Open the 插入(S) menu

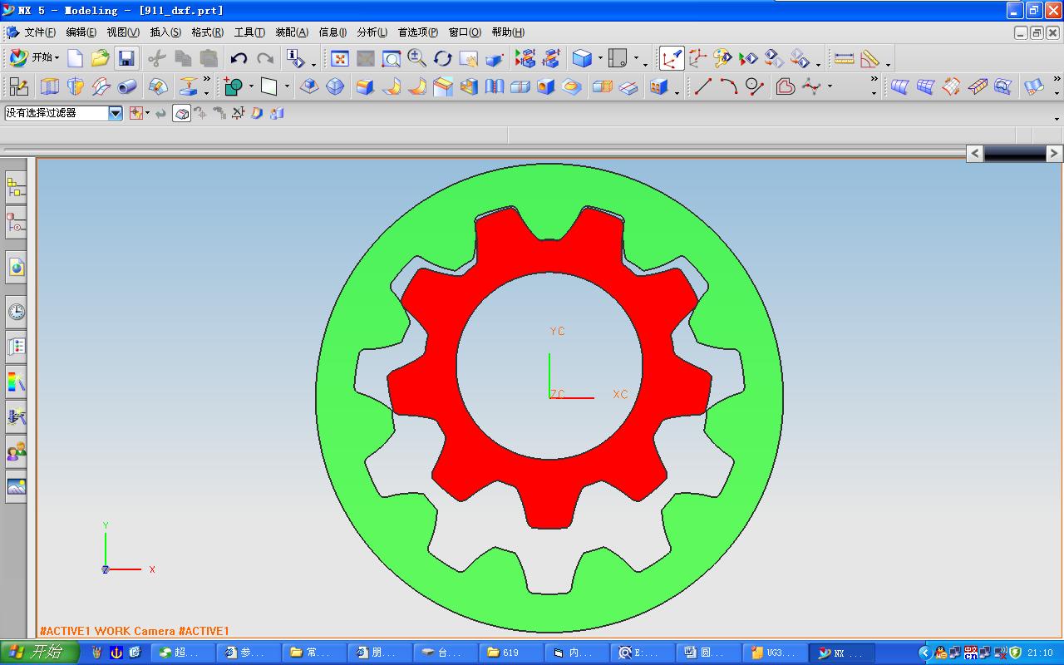[x=165, y=32]
